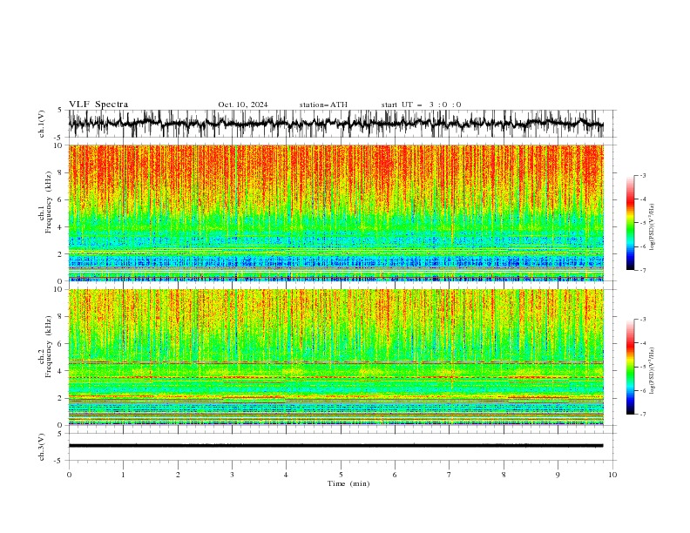Click the "VLF Spectra" title text

click(98, 105)
